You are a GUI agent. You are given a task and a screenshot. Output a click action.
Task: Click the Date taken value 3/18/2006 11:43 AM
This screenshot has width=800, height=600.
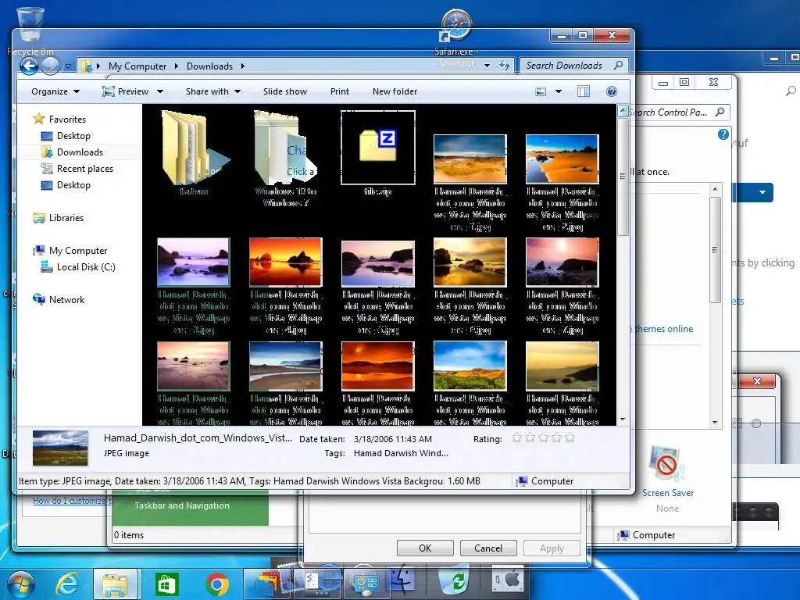tap(393, 439)
